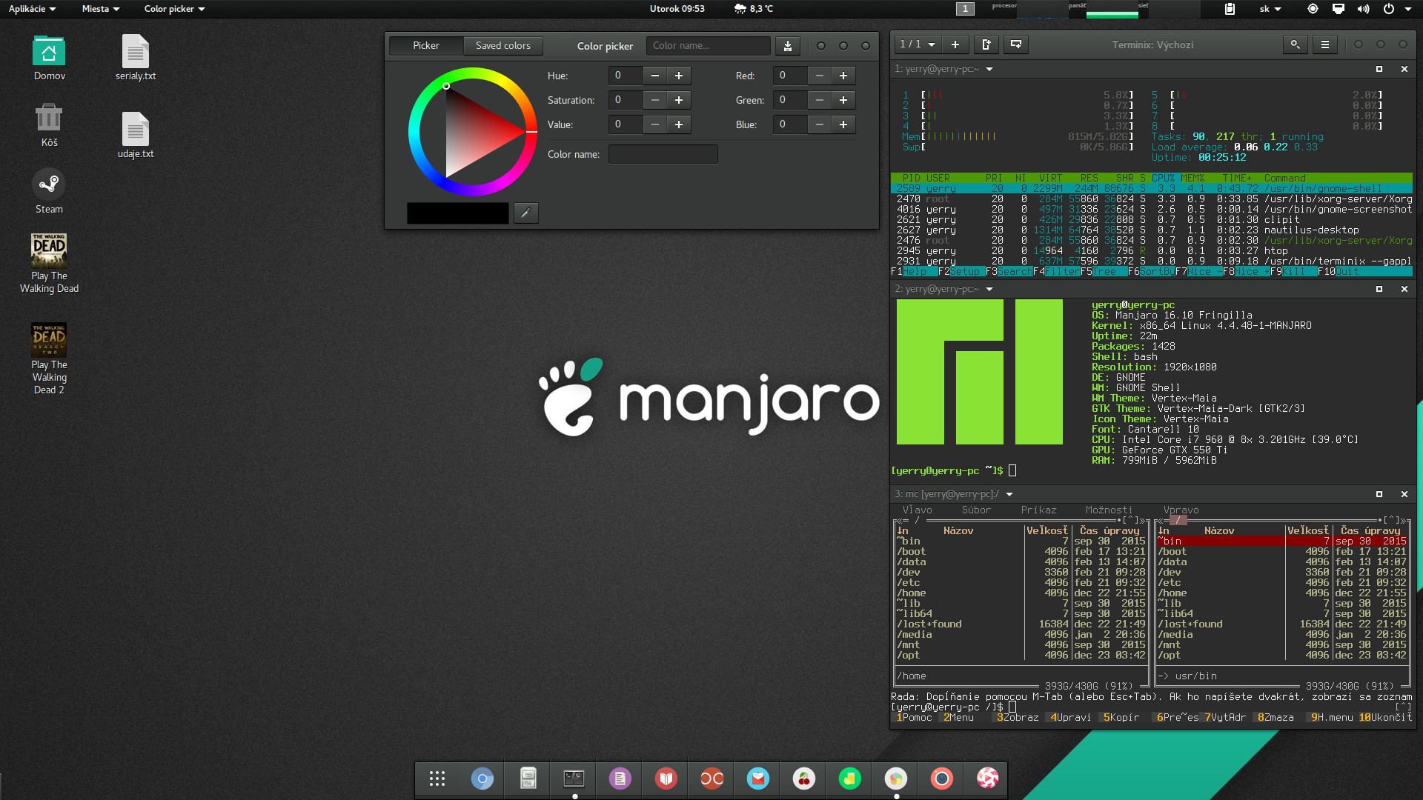Expand terminal 2 title dropdown arrow

click(989, 289)
